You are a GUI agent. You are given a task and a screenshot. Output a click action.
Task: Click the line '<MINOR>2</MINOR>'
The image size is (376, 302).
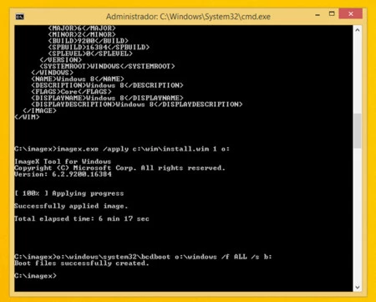click(82, 34)
